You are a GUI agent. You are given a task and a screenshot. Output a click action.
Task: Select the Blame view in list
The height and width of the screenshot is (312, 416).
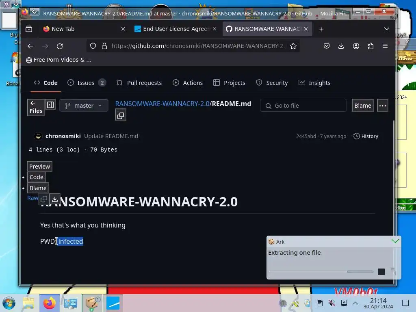coord(38,188)
